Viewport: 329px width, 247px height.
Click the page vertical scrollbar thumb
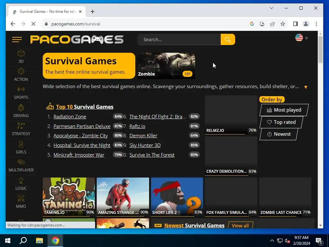tap(320, 50)
